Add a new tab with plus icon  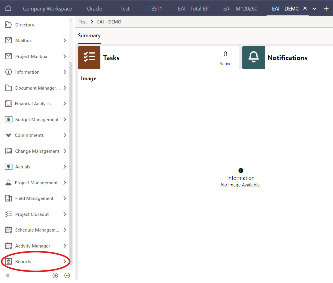(x=326, y=9)
